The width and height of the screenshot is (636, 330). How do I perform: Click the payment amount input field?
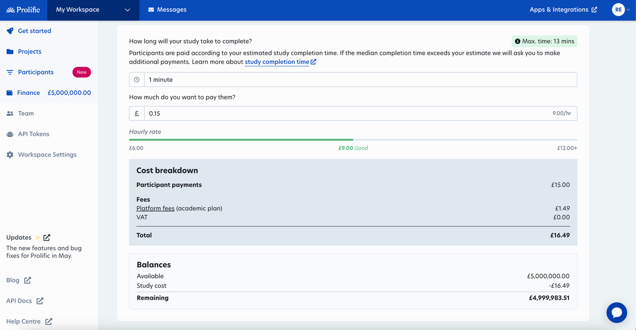(348, 114)
